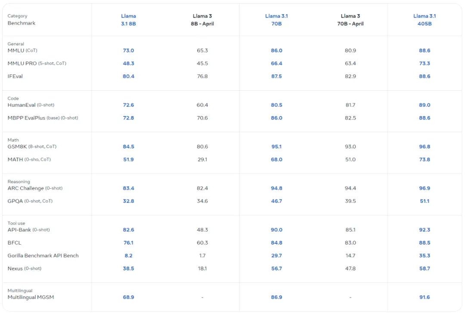
Task: Click the ARC Challenge score 96.9
Action: (x=425, y=188)
